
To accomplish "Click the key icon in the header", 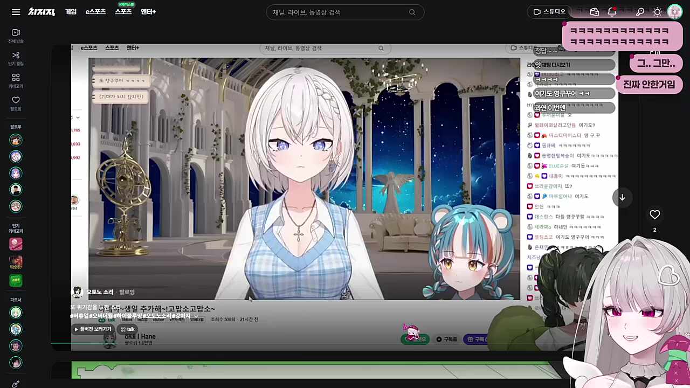I will pos(640,12).
